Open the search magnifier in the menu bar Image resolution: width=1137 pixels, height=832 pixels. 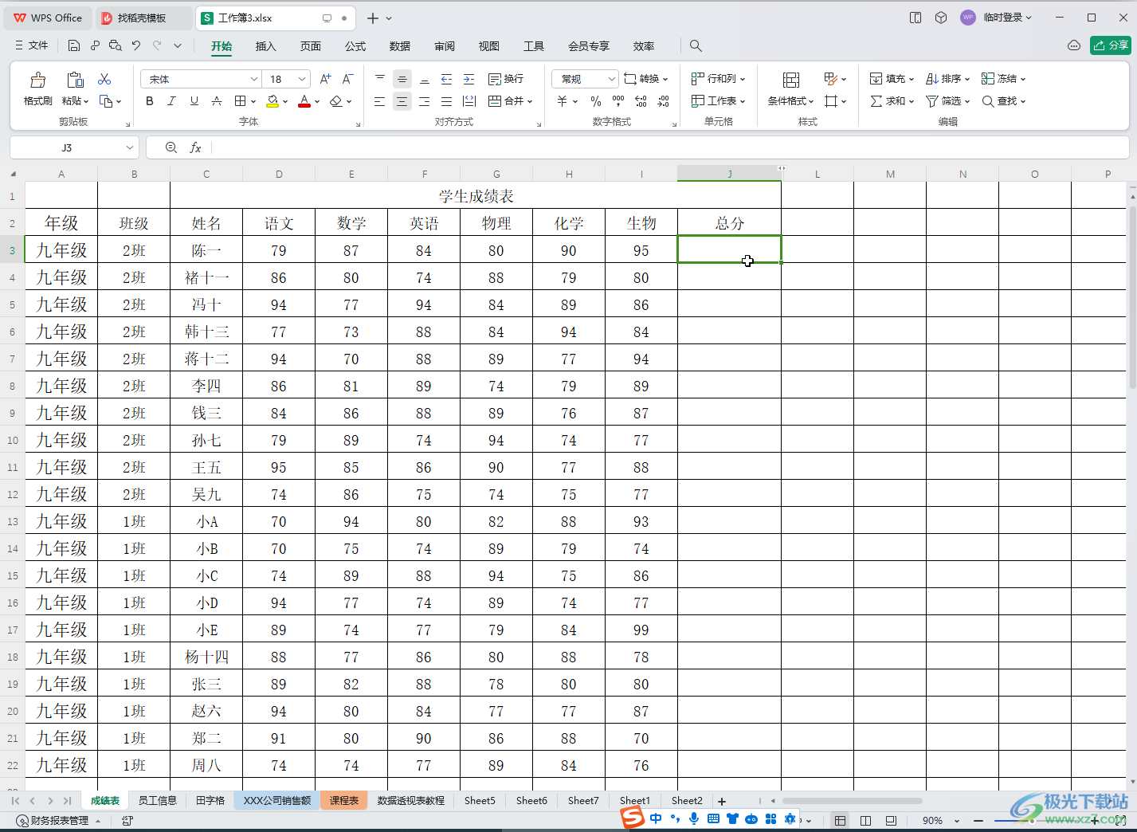click(x=696, y=46)
